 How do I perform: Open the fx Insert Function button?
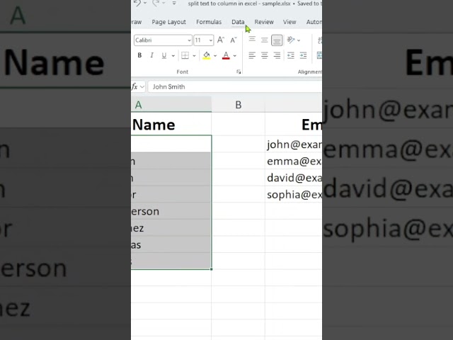pyautogui.click(x=134, y=86)
